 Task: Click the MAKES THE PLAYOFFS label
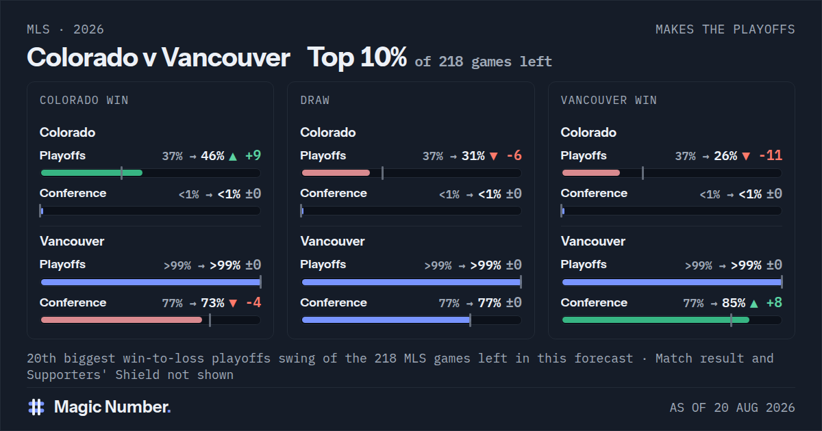[x=725, y=29]
